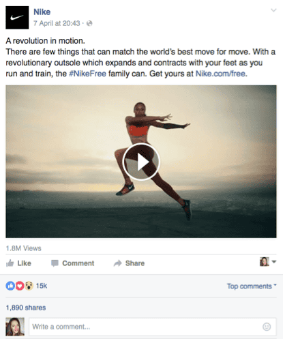Click the blue Like reaction icon
Viewport: 283px width, 339px height.
pyautogui.click(x=10, y=286)
